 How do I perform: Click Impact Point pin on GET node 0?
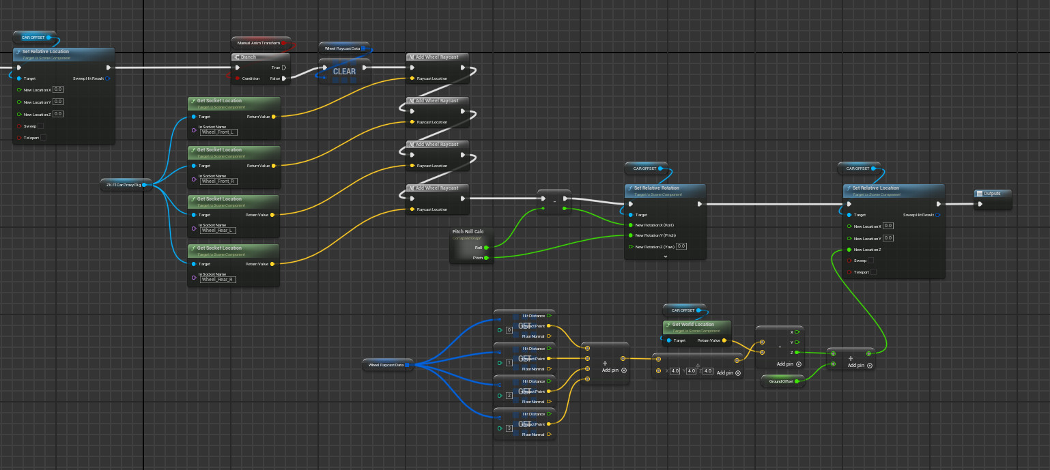click(549, 326)
